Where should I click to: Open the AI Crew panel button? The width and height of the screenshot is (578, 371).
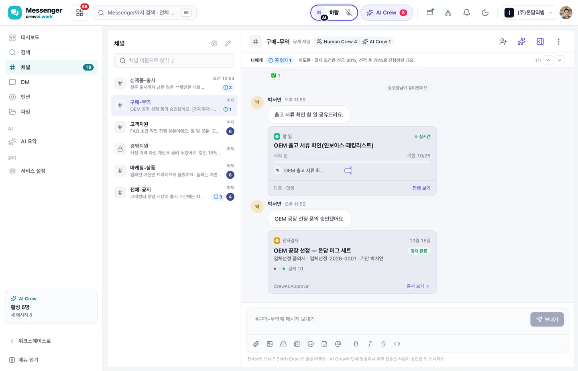(387, 12)
